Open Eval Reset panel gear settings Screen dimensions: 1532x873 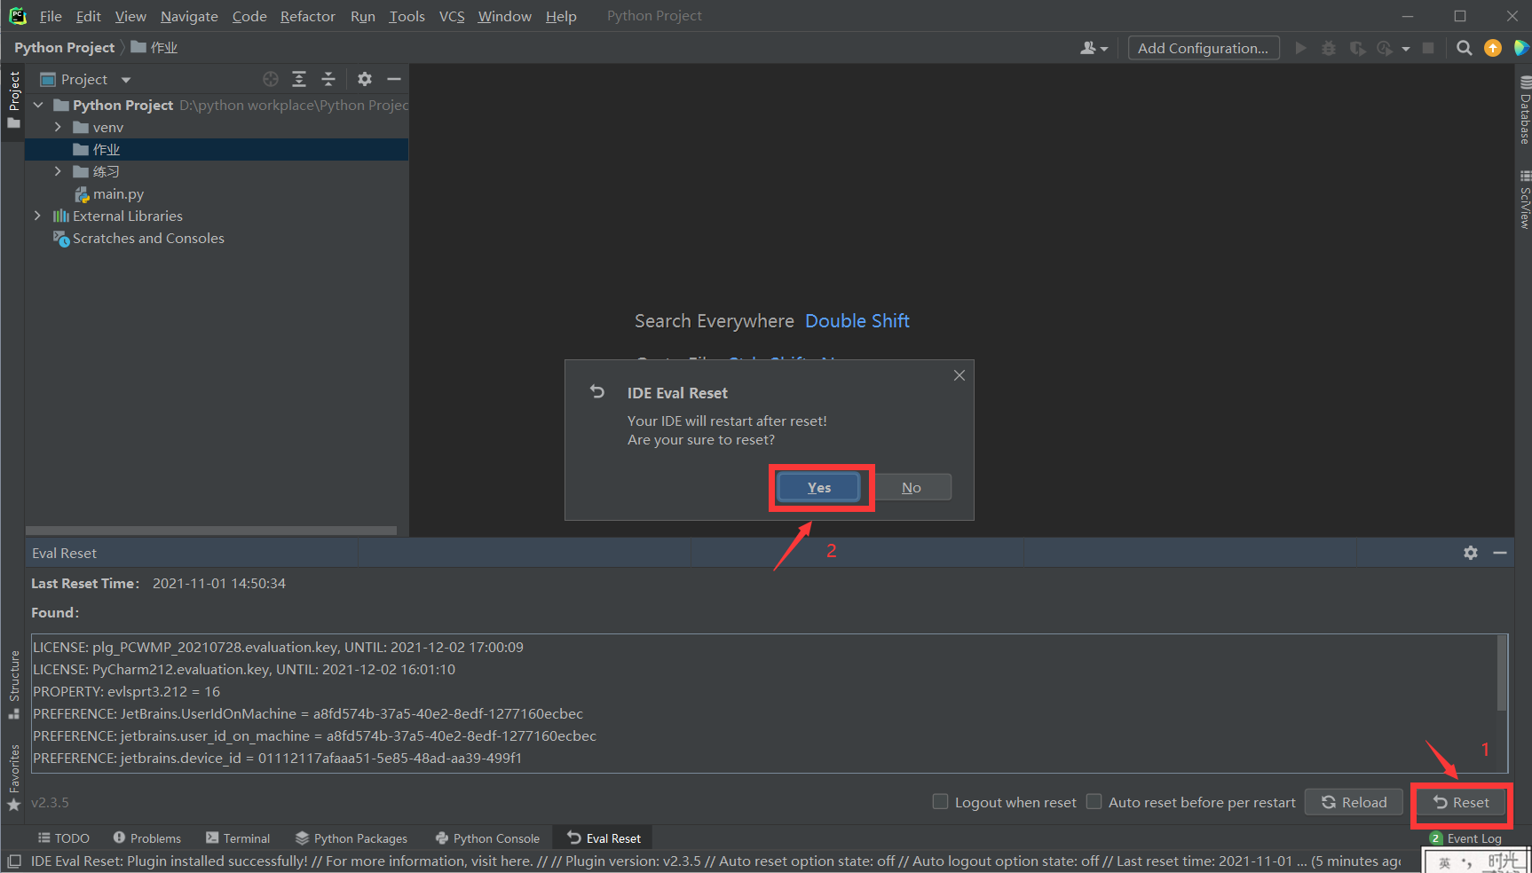click(x=1471, y=553)
